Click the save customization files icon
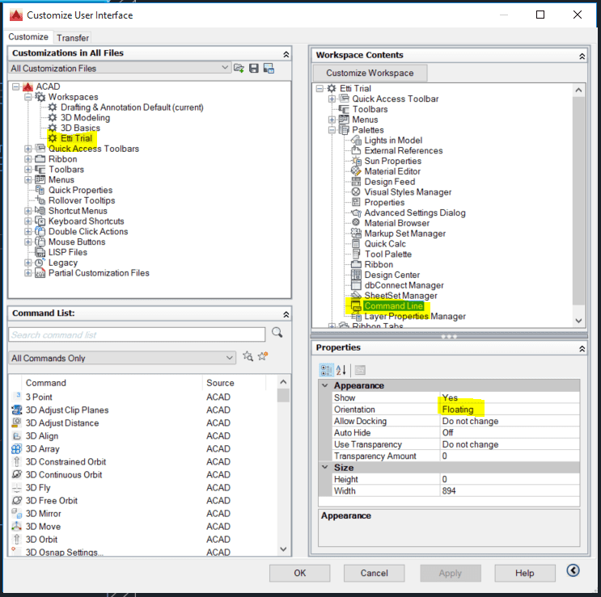This screenshot has width=601, height=597. [254, 69]
